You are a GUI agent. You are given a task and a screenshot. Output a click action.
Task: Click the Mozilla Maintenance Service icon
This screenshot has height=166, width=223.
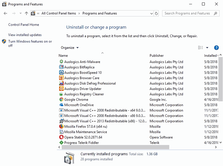coord(61,132)
